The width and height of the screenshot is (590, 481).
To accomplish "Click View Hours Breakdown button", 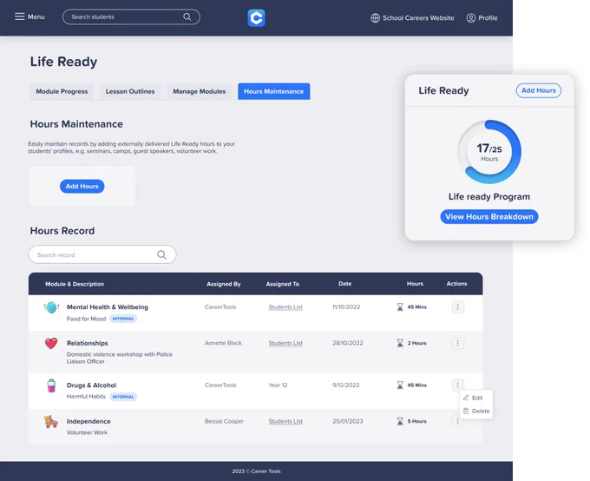I will (x=489, y=216).
